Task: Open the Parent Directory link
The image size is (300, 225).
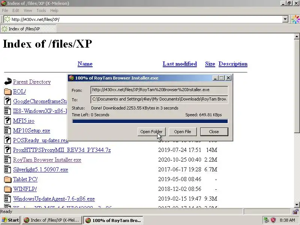Action: click(32, 82)
